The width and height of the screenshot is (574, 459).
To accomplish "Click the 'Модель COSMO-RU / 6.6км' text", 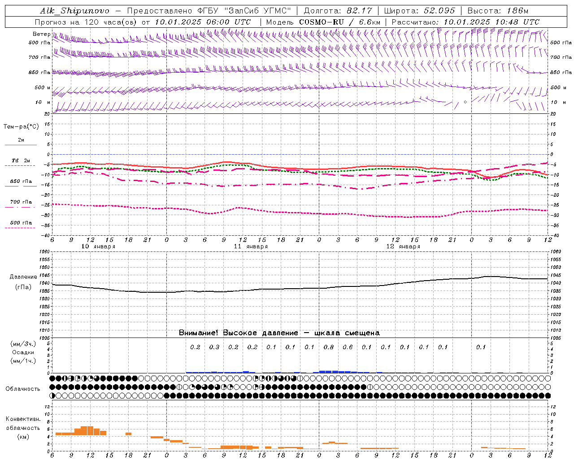I will pos(323,22).
